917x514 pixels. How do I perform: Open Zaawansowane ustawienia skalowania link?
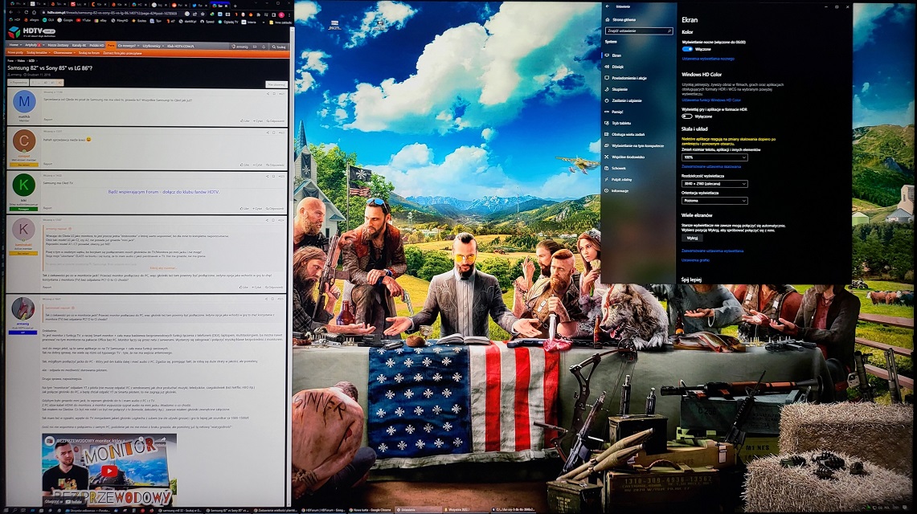[711, 166]
